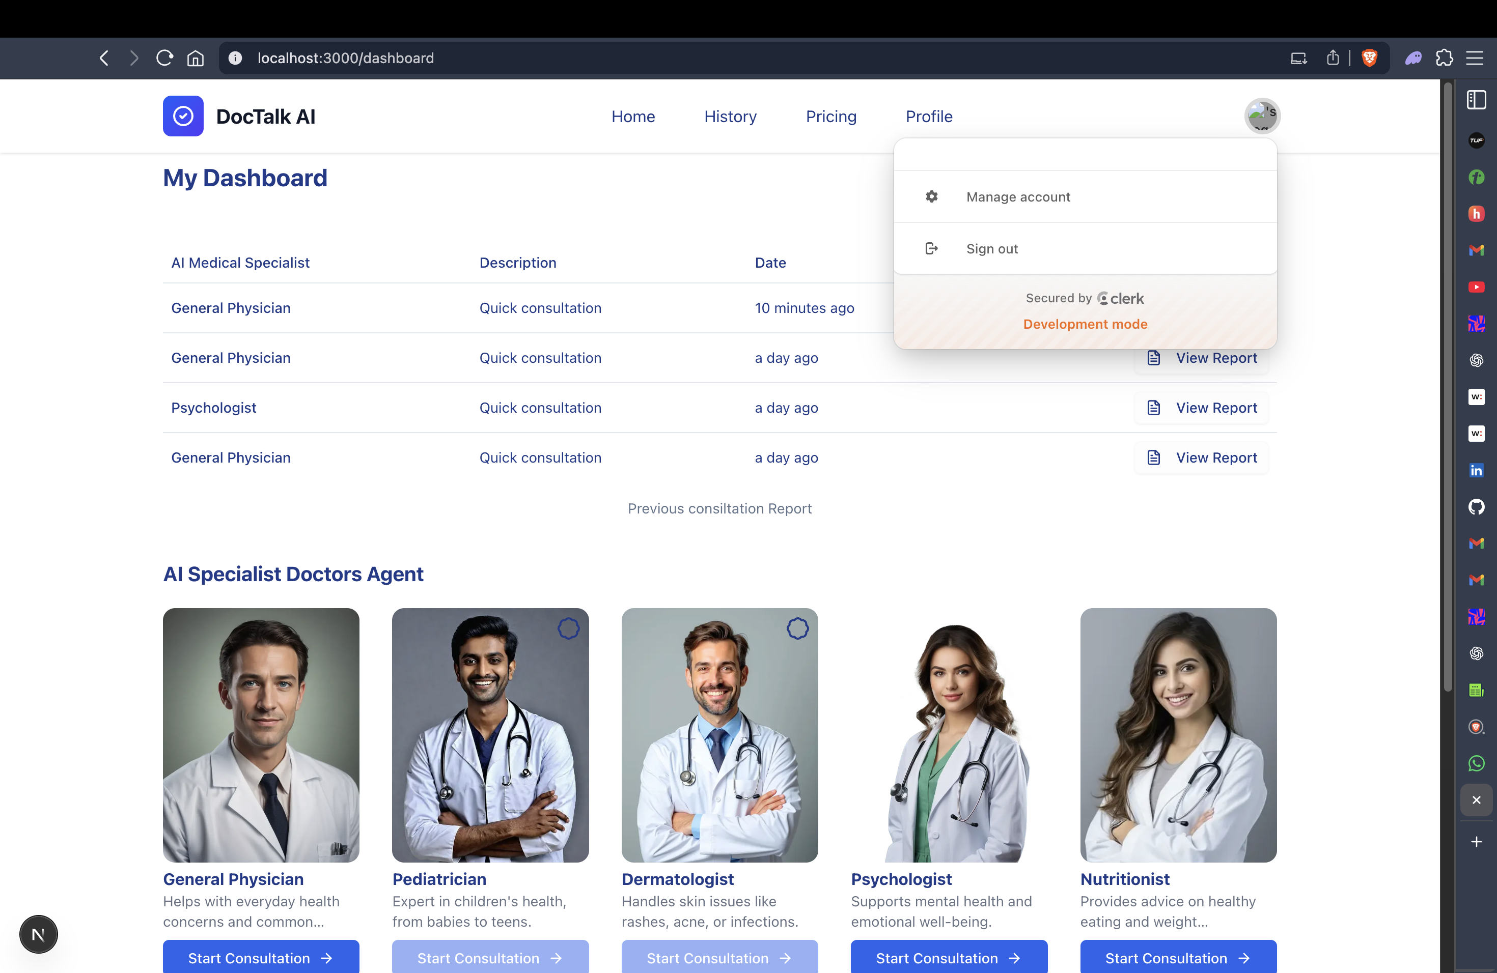The width and height of the screenshot is (1497, 973).
Task: Add a new sidebar item with the plus icon
Action: (1476, 842)
